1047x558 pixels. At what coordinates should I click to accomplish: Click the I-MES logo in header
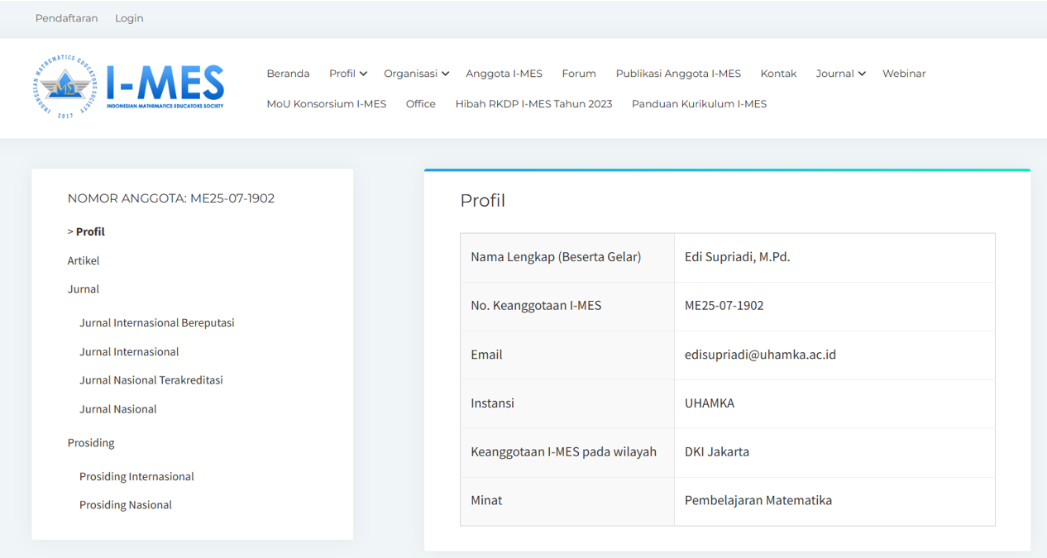tap(129, 87)
